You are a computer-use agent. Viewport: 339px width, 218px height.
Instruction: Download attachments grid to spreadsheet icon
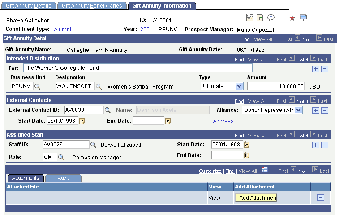(x=265, y=169)
